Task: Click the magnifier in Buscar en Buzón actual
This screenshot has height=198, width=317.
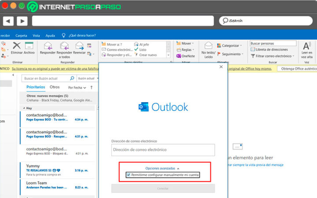Action: tap(72, 78)
